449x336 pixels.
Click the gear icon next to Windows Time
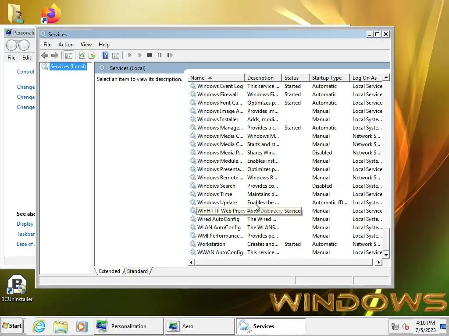pos(193,194)
